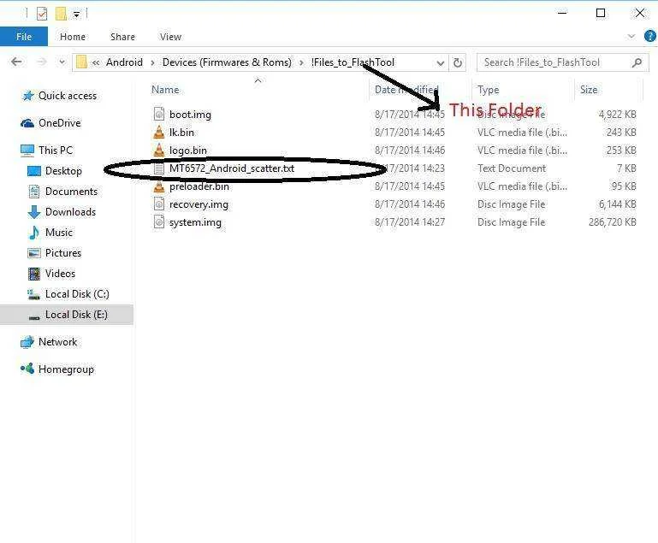658x543 pixels.
Task: Select the recovery.img file
Action: [199, 204]
